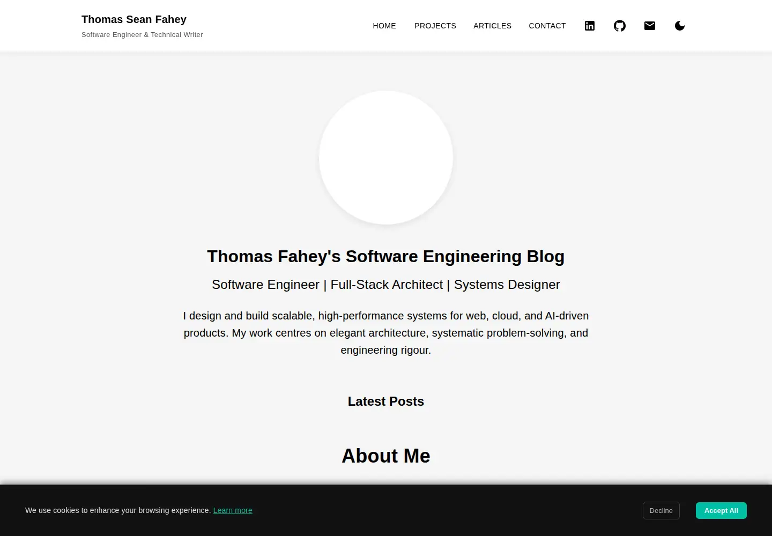The width and height of the screenshot is (772, 536).
Task: Click the Full-Stack Architect subtitle line
Action: tap(386, 285)
